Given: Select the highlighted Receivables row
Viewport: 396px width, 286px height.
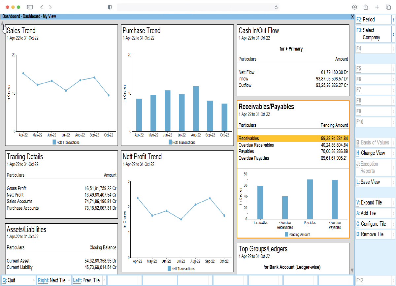Looking at the screenshot, I should click(293, 139).
